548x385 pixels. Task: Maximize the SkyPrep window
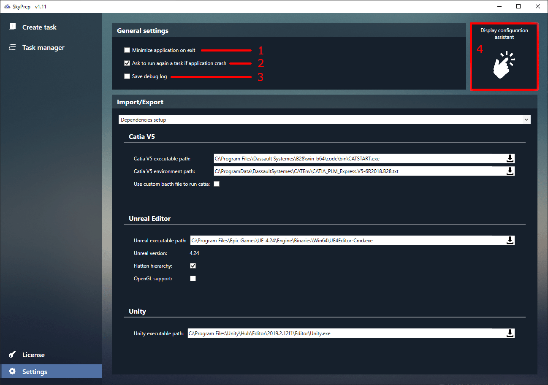pos(518,6)
